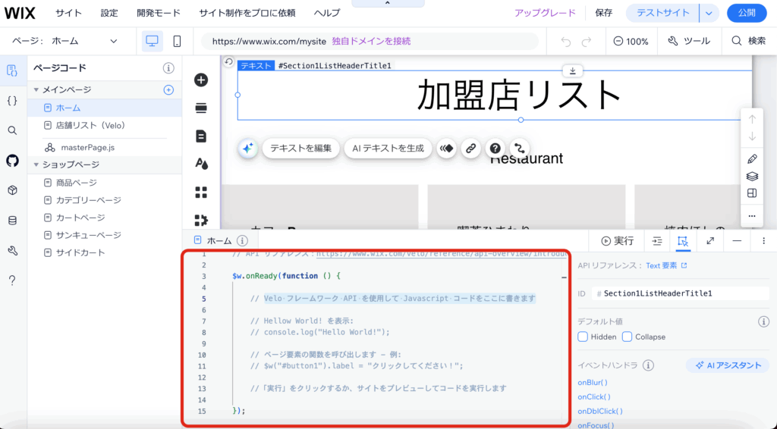Screen dimensions: 777x429
Task: Click the connect to data icon in text toolbar
Action: point(519,148)
